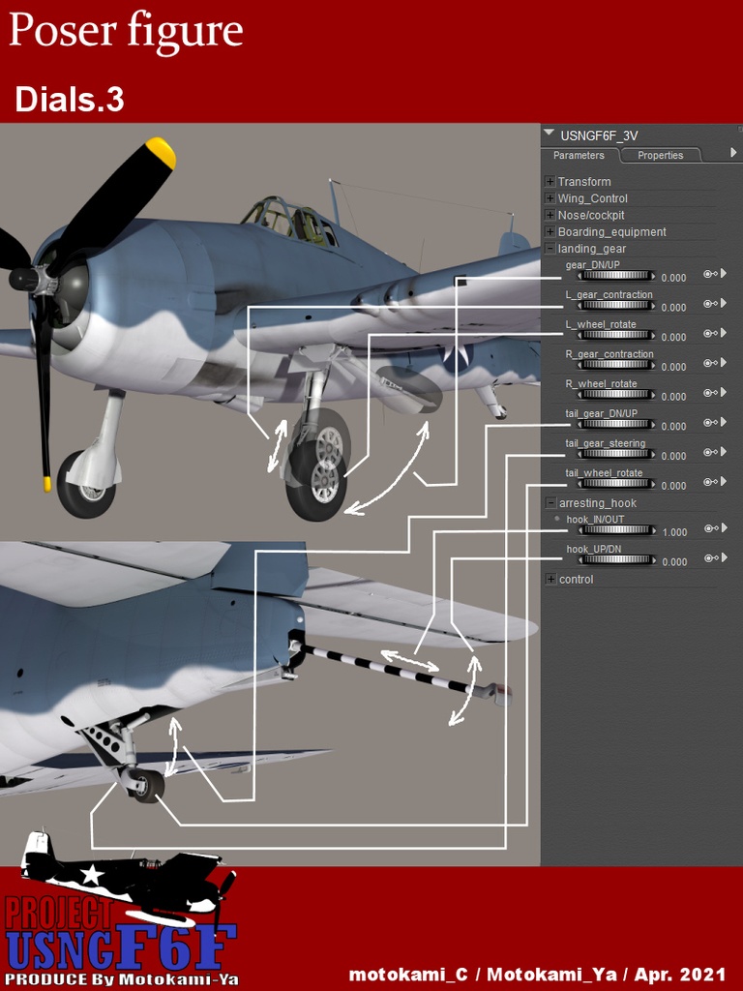The height and width of the screenshot is (991, 743).
Task: Click the tail_gear_steering dial label
Action: tap(606, 443)
